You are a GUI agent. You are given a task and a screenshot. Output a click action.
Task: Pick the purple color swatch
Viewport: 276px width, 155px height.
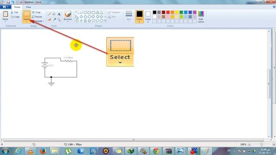coord(194,12)
